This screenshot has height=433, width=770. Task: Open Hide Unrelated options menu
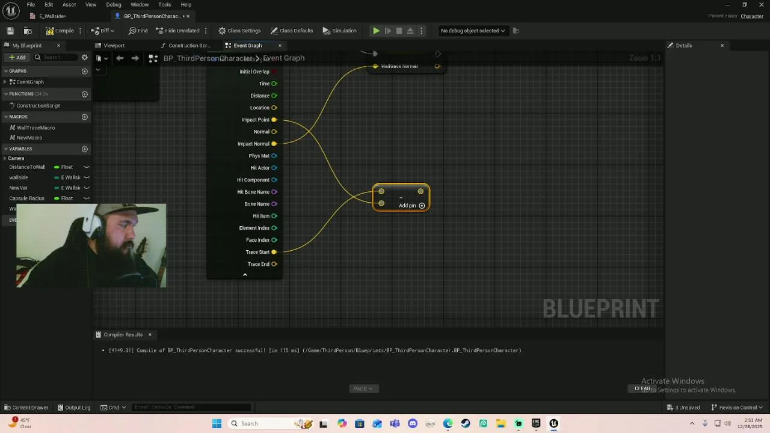click(x=206, y=31)
